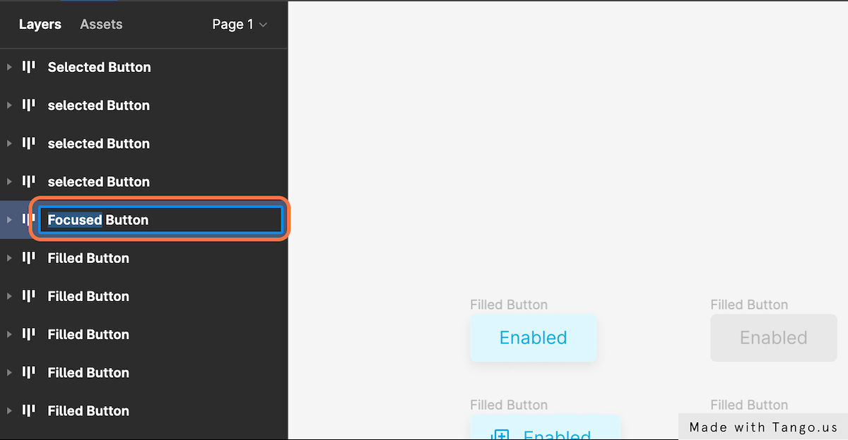Click the blue Enabled filled button on canvas
Viewport: 848px width, 440px height.
tap(533, 338)
